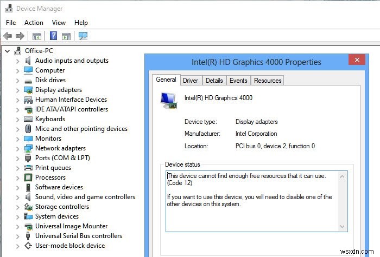Screen dimensions: 380x257
Task: Expand the Print queues category
Action: (x=17, y=168)
